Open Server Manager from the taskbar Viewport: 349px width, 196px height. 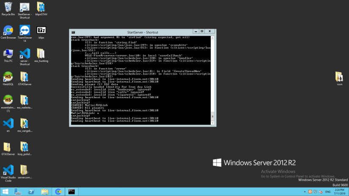[17, 192]
